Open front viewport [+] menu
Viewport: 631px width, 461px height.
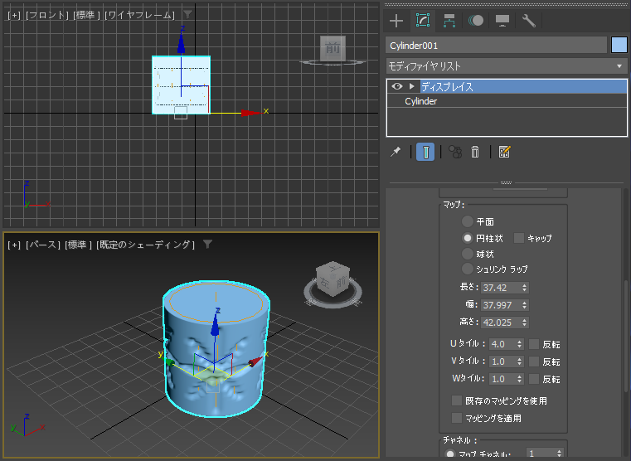[14, 15]
